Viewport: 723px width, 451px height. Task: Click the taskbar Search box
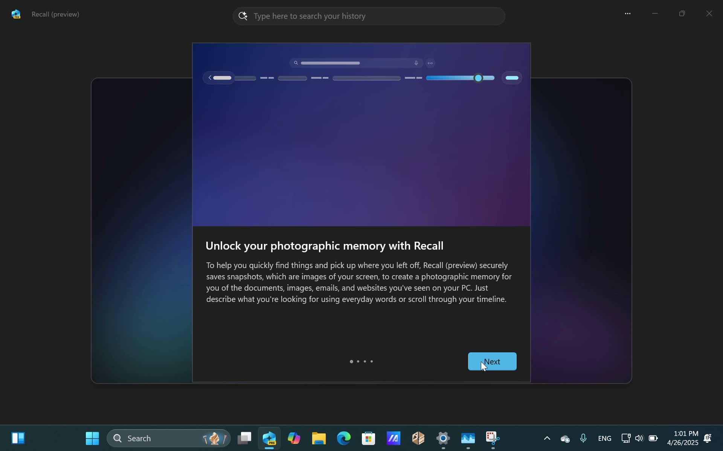pyautogui.click(x=169, y=438)
